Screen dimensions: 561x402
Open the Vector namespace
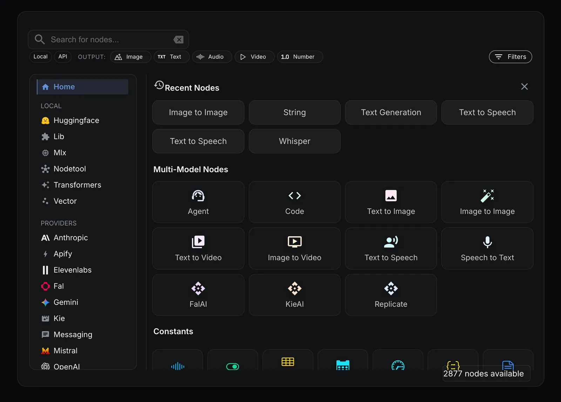[83, 201]
